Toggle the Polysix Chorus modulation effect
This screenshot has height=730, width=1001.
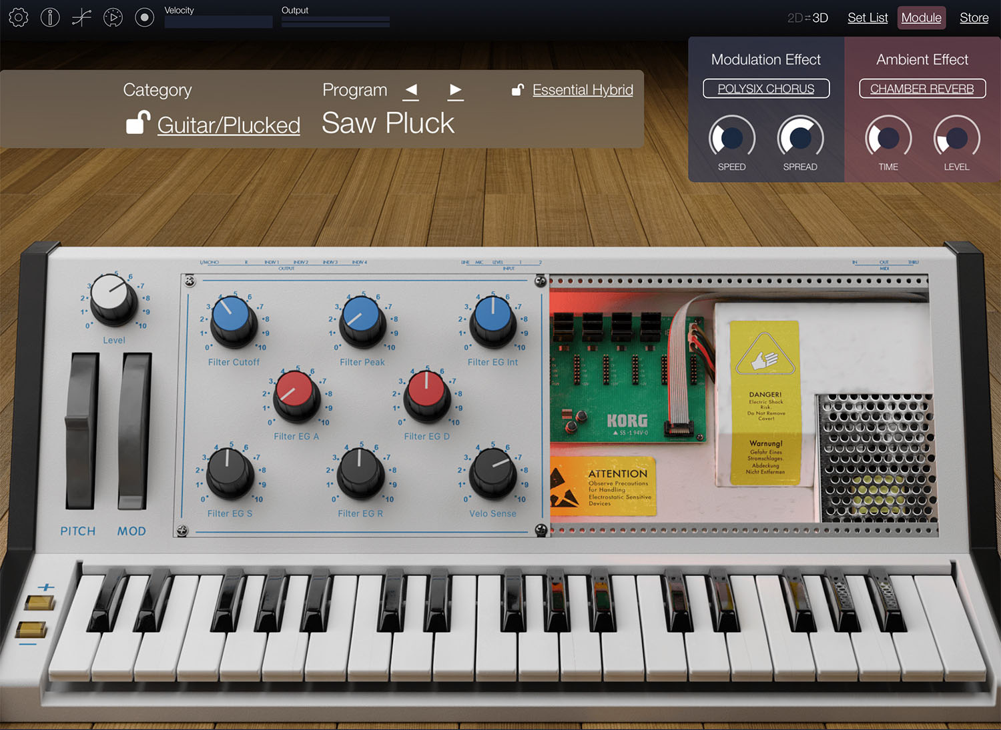pos(765,88)
